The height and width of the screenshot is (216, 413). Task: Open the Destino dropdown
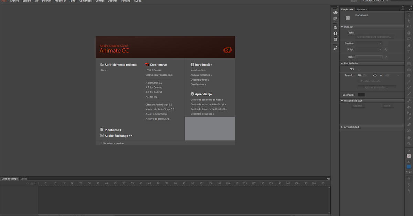click(x=380, y=43)
